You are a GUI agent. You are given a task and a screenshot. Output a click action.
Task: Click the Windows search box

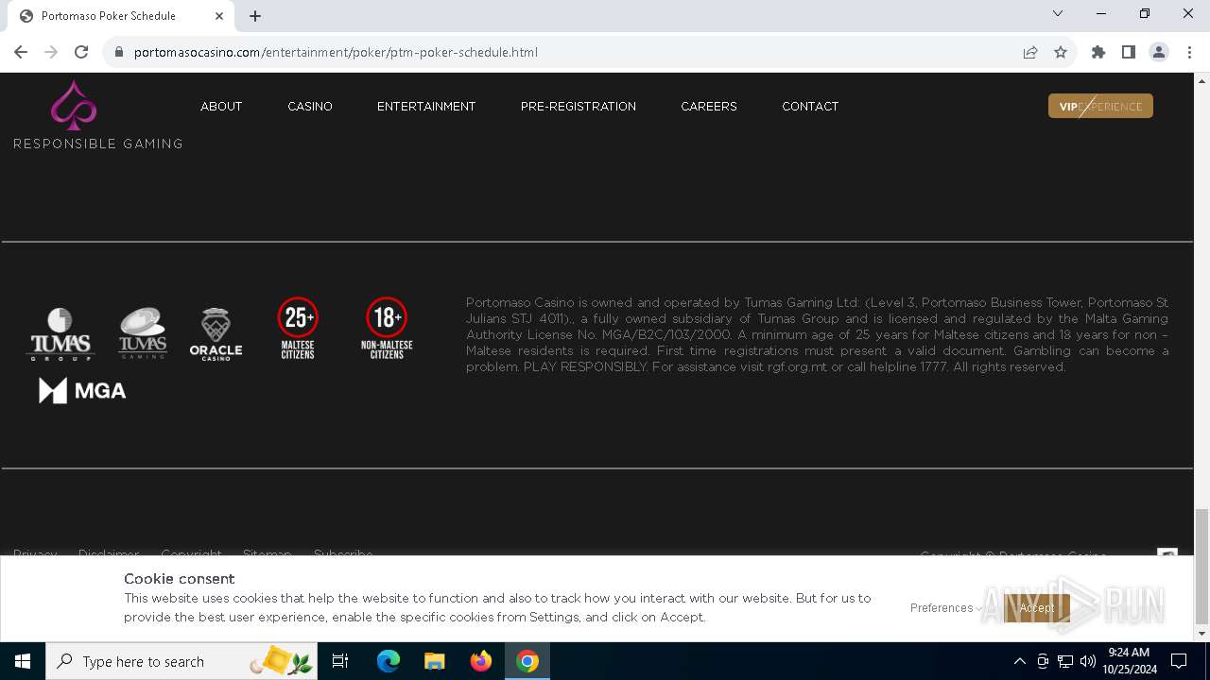[181, 661]
